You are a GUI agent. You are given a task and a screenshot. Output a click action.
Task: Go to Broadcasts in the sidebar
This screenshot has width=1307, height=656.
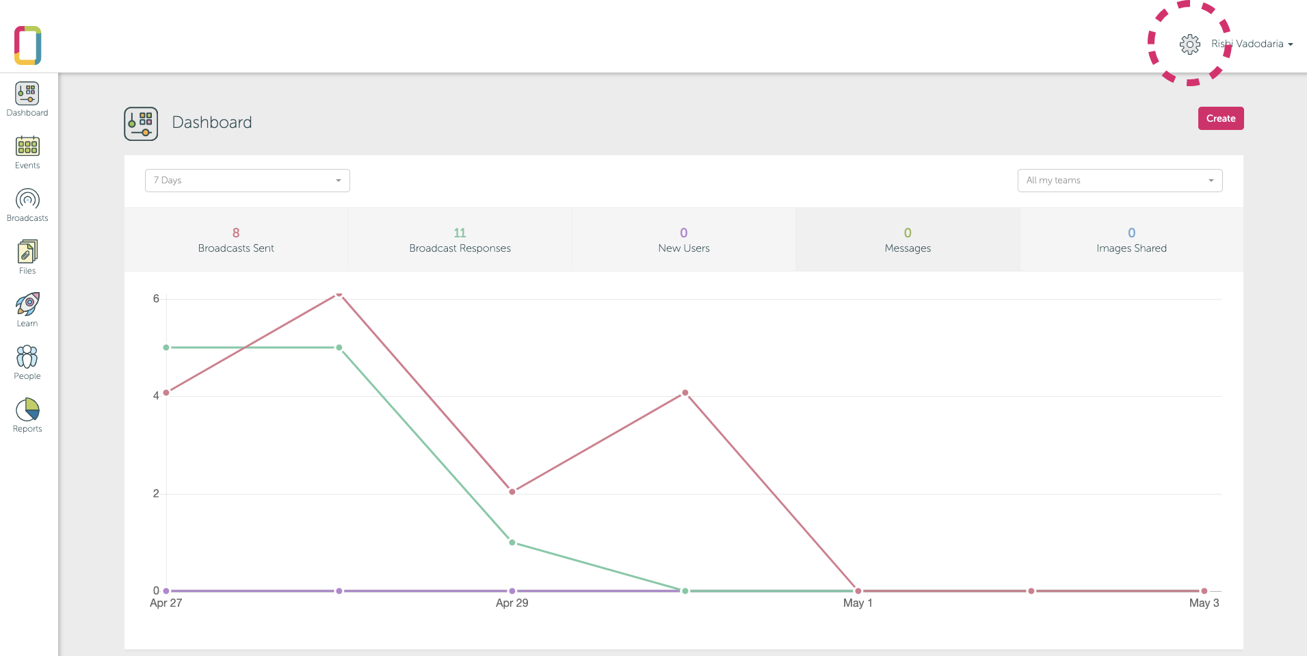27,205
